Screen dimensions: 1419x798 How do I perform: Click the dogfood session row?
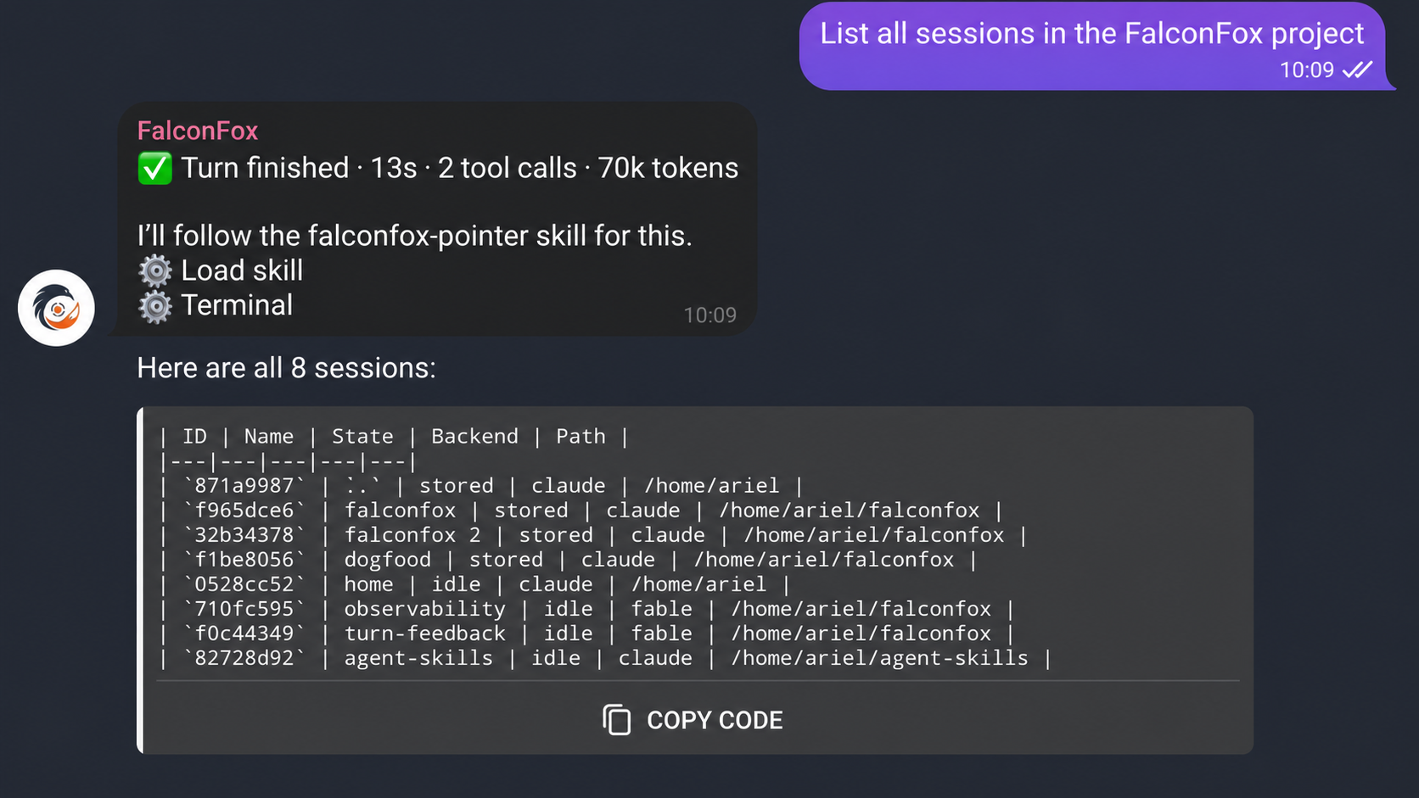(569, 560)
